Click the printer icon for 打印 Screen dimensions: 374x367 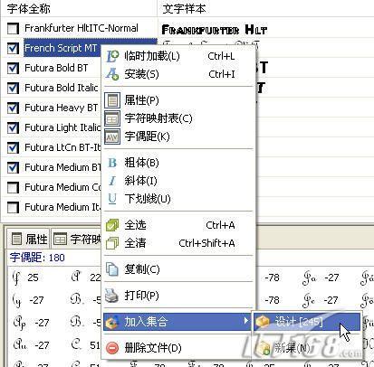coord(111,296)
